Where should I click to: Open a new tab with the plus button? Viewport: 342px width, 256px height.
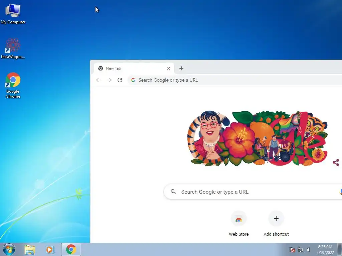181,68
